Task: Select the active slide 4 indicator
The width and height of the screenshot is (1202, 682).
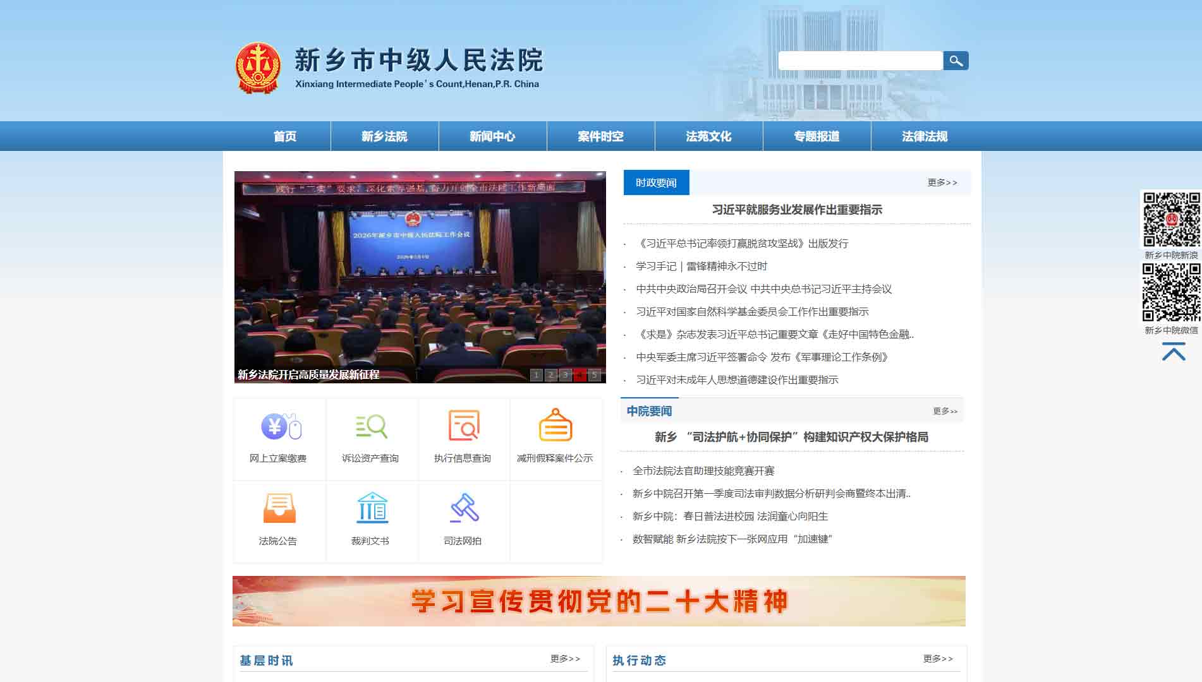Action: (x=580, y=374)
